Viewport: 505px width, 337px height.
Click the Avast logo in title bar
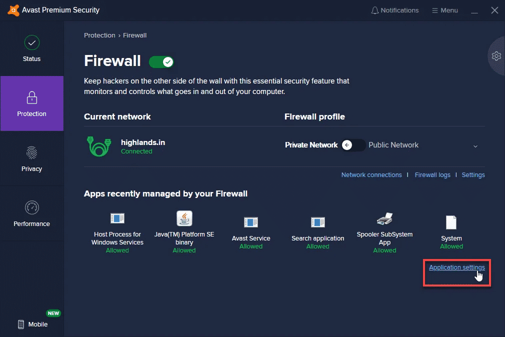coord(13,10)
